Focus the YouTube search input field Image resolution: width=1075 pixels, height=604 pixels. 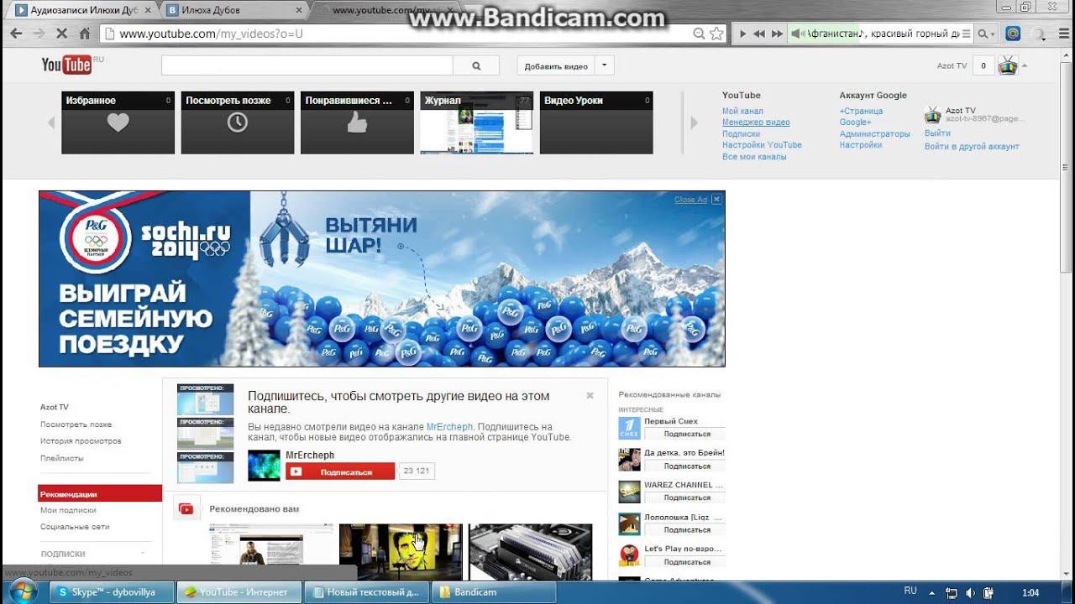click(307, 65)
